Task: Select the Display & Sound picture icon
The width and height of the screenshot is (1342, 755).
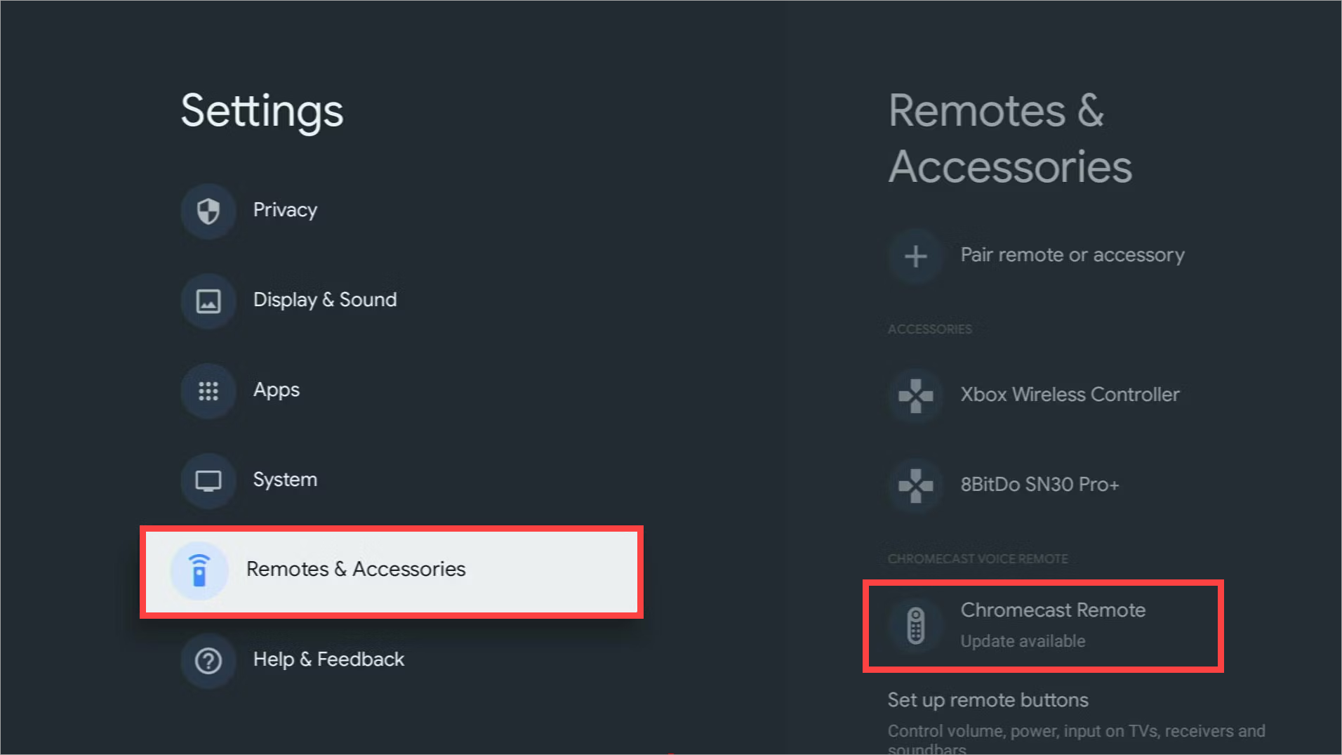Action: 208,300
